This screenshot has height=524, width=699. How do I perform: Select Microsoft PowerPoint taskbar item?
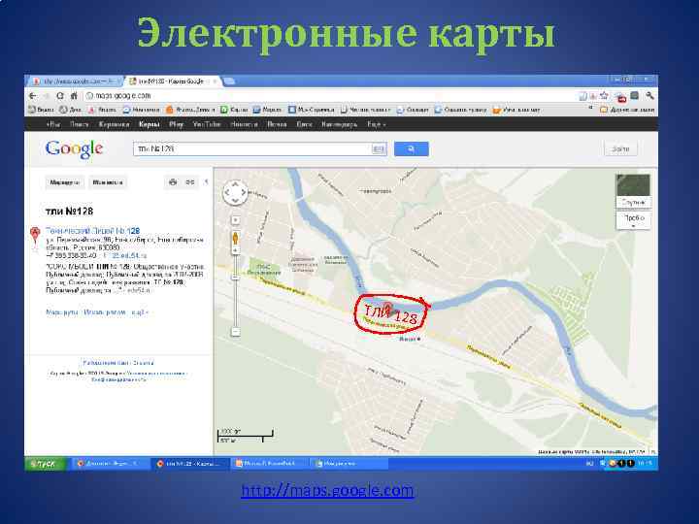pyautogui.click(x=269, y=464)
